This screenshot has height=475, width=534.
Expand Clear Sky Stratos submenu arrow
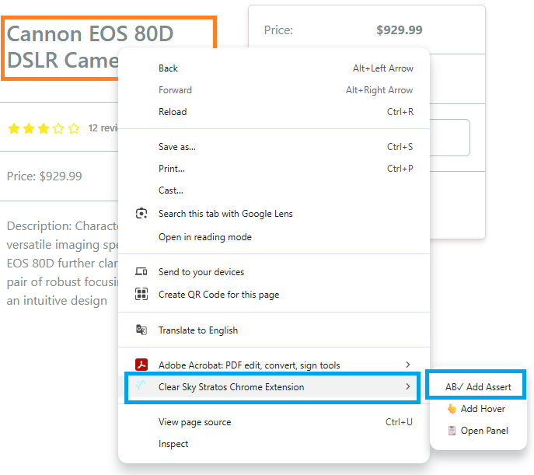click(x=408, y=387)
